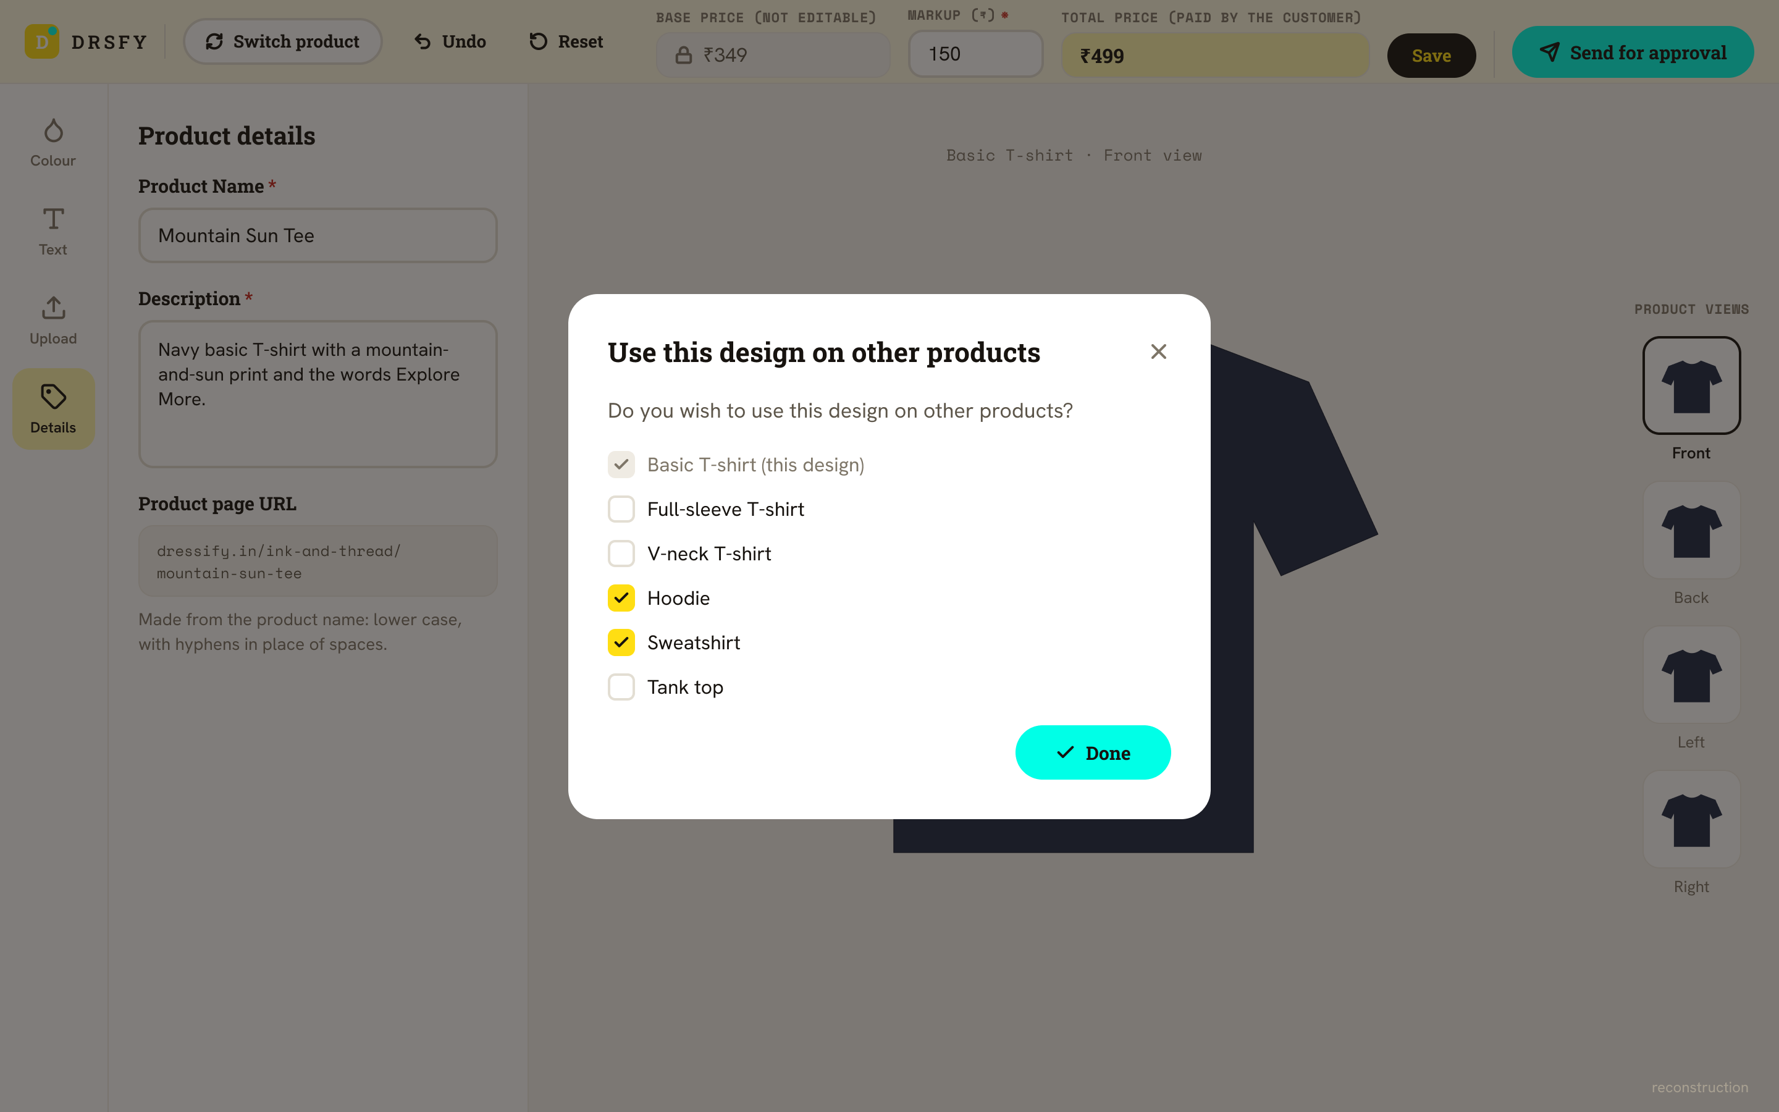Edit the Description text area
The height and width of the screenshot is (1112, 1779).
pyautogui.click(x=318, y=394)
